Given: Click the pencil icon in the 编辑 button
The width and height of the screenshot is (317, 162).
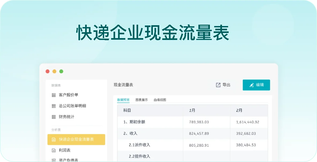Looking at the screenshot, I should (252, 85).
